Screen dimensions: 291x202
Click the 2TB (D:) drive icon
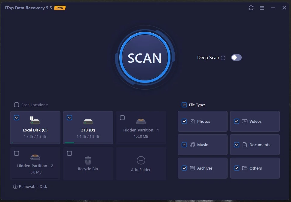pos(88,121)
